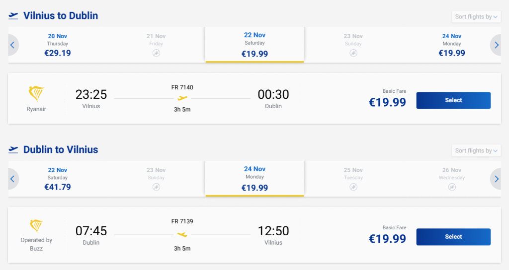
Task: Click the 22 Nov Saturday €19.99 selected date
Action: point(254,45)
